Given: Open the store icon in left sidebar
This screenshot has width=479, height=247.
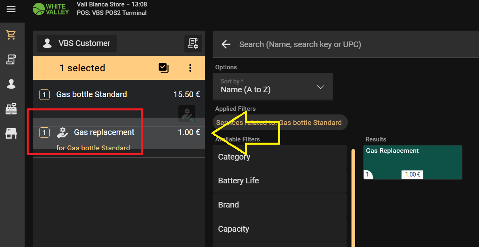Looking at the screenshot, I should click(x=11, y=133).
